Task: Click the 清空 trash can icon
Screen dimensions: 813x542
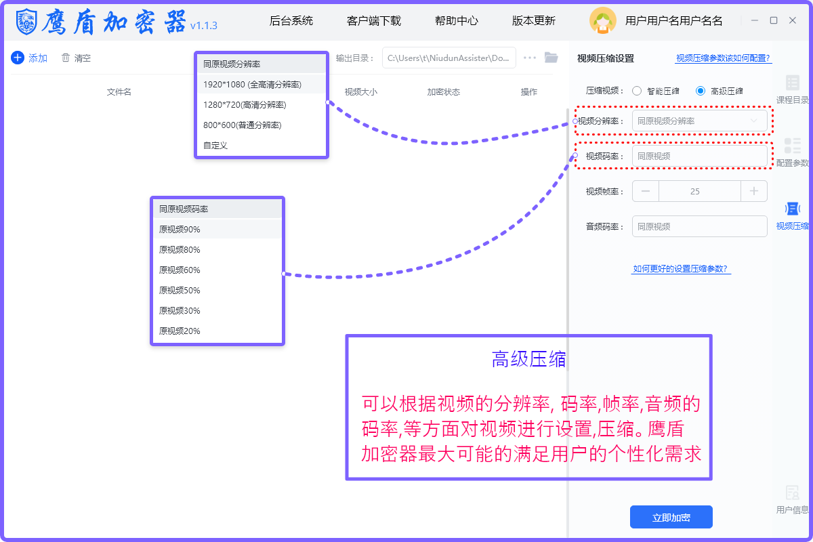Action: coord(66,58)
